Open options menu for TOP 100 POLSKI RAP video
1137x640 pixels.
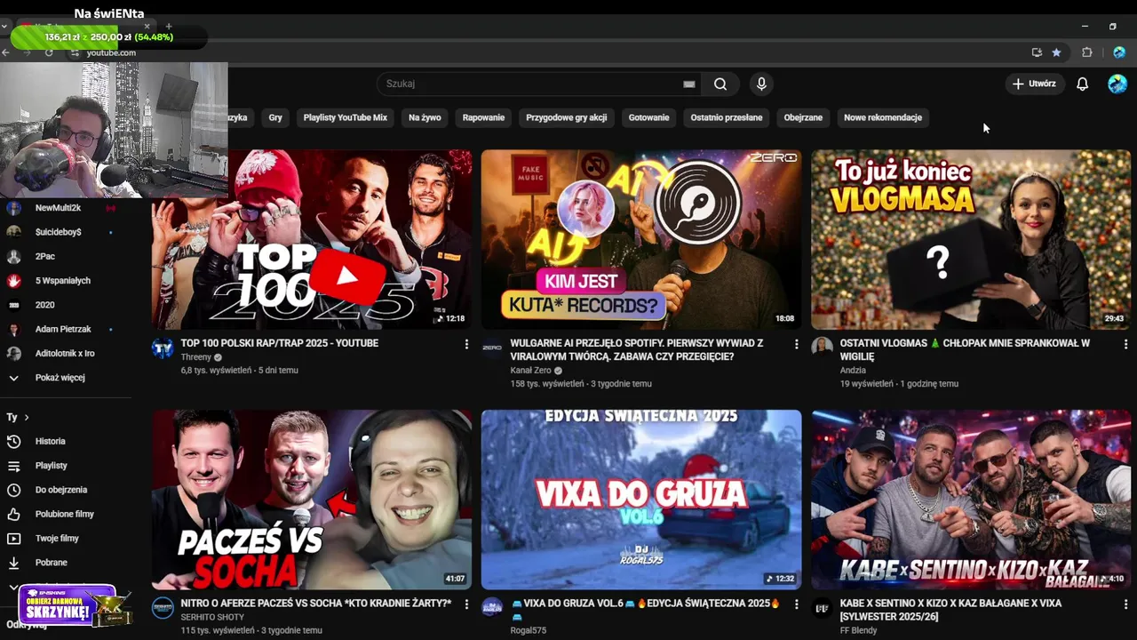pos(466,344)
